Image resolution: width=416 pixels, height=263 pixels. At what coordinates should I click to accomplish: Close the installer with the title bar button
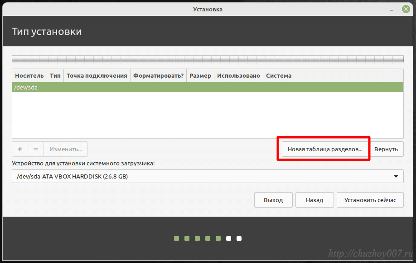coord(405,9)
